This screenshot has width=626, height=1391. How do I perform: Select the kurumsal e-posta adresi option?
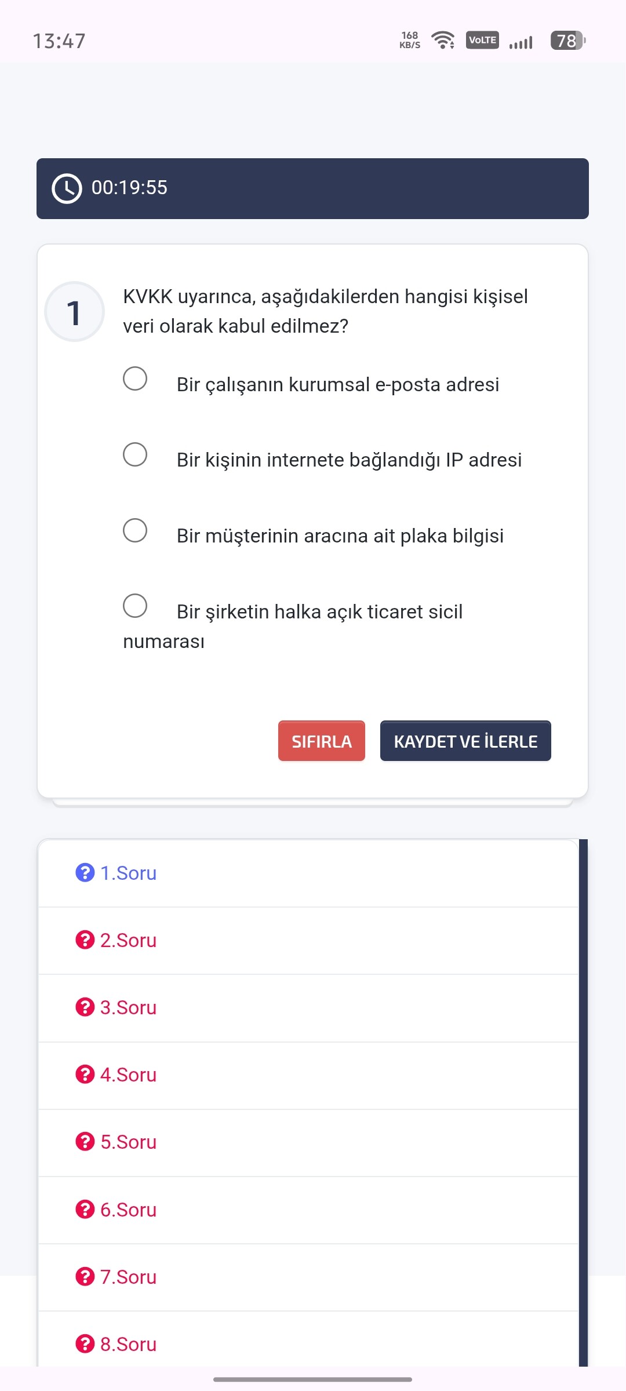pyautogui.click(x=135, y=379)
